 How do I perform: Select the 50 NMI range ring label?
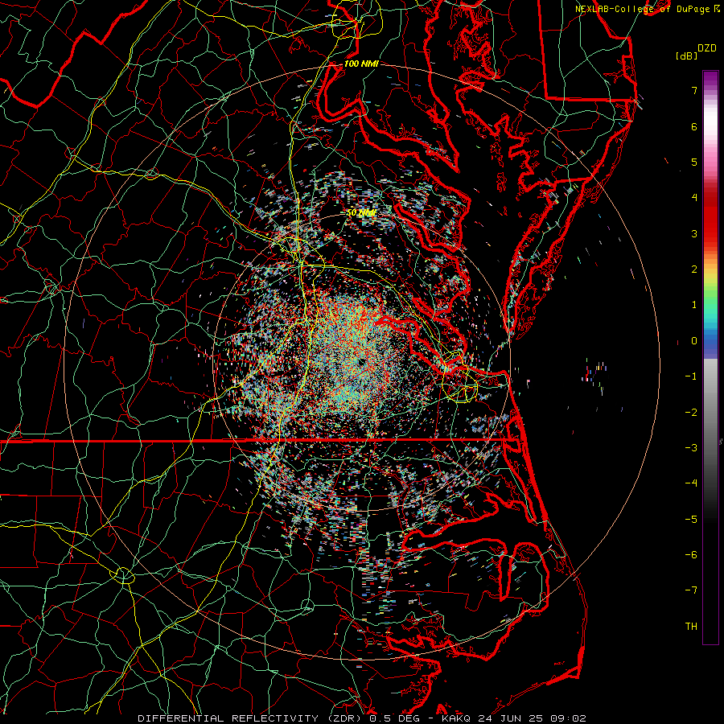361,213
